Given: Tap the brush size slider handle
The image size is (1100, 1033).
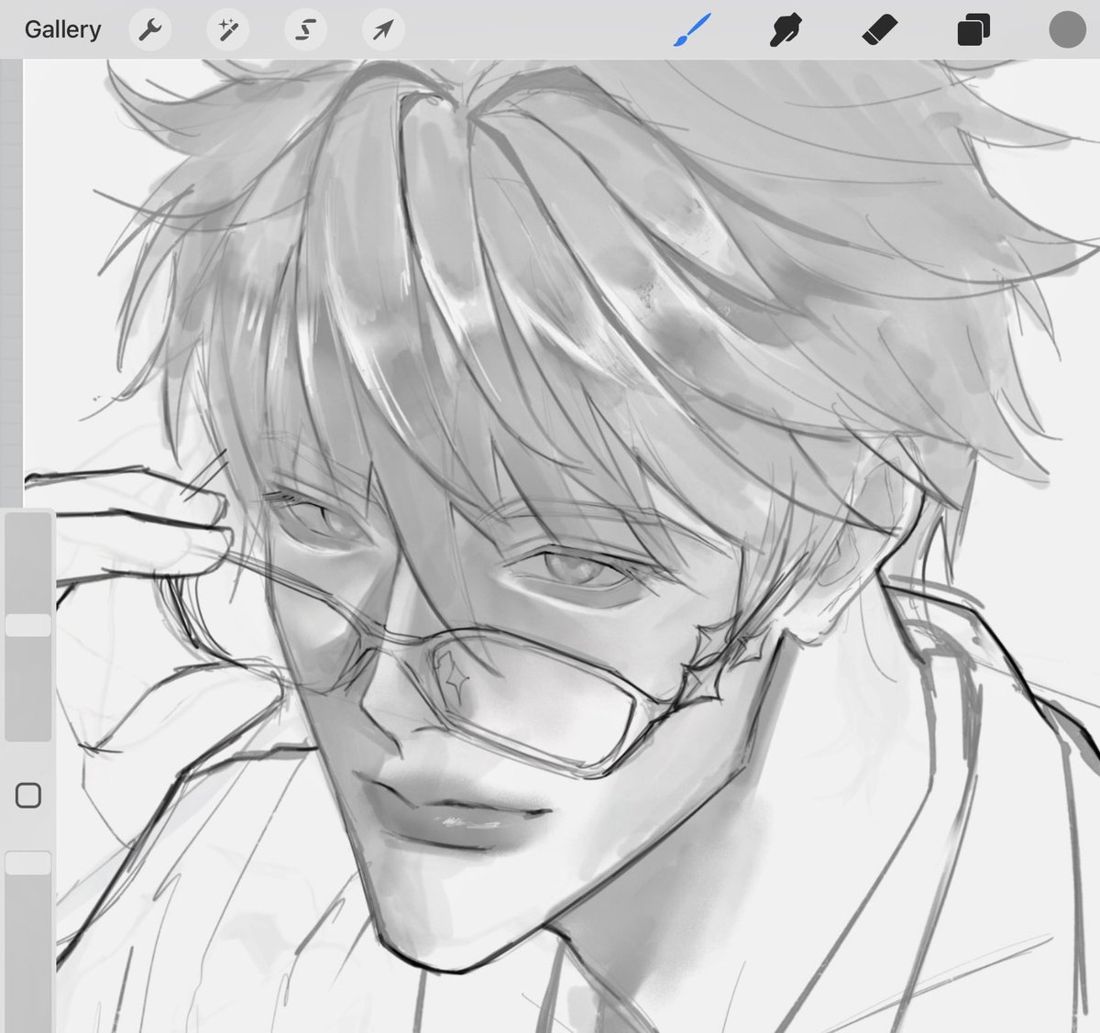Looking at the screenshot, I should click(28, 625).
